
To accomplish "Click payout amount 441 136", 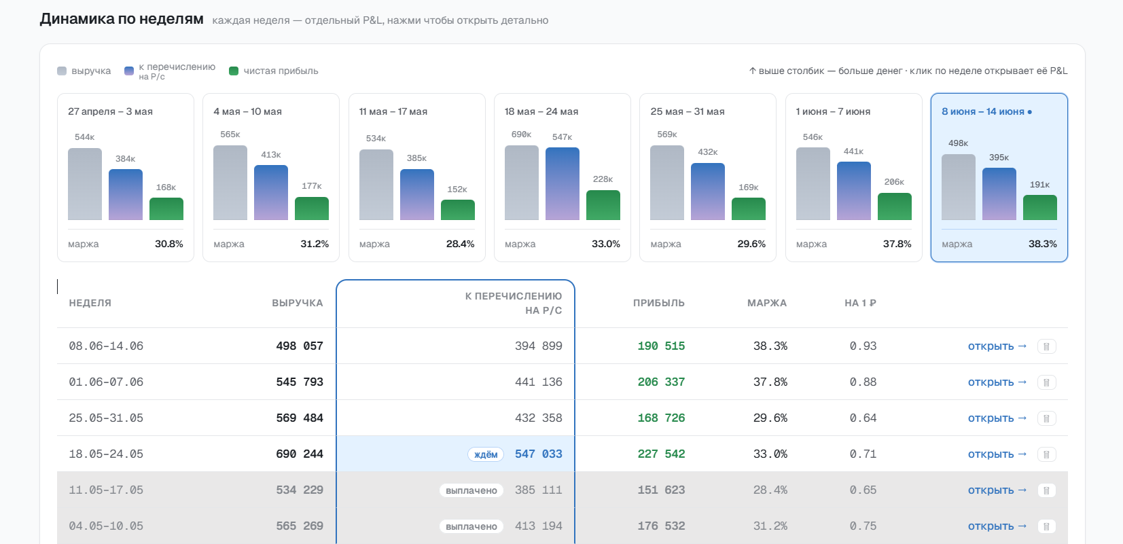I will click(x=539, y=382).
